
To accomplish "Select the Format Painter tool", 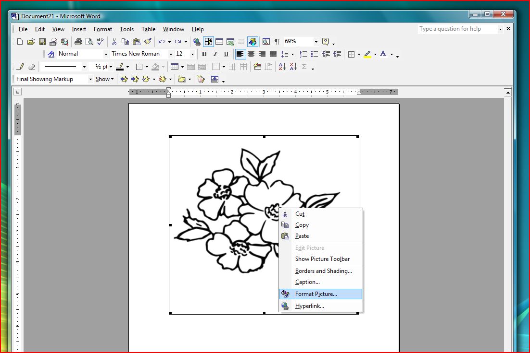I will pos(148,42).
